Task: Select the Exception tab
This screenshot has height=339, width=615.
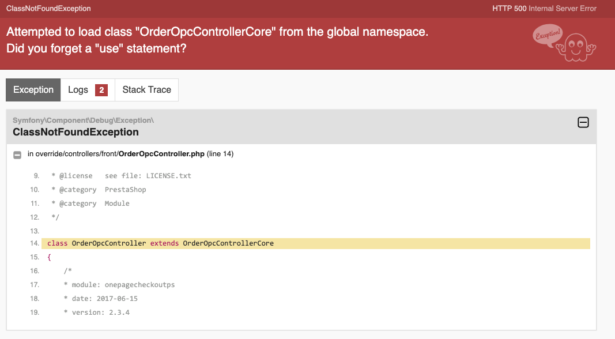Action: pyautogui.click(x=33, y=90)
